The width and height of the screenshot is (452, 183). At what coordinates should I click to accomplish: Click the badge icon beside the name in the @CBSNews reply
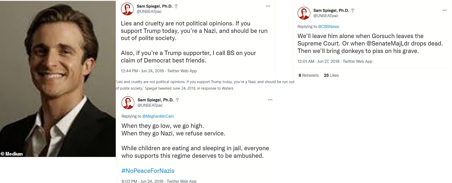(353, 10)
